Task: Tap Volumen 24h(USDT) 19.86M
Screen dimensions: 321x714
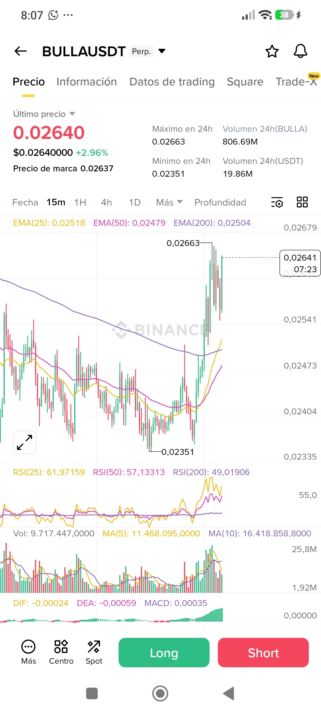Action: [238, 174]
